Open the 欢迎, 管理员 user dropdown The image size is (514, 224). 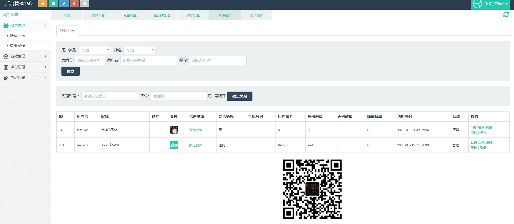pos(496,4)
